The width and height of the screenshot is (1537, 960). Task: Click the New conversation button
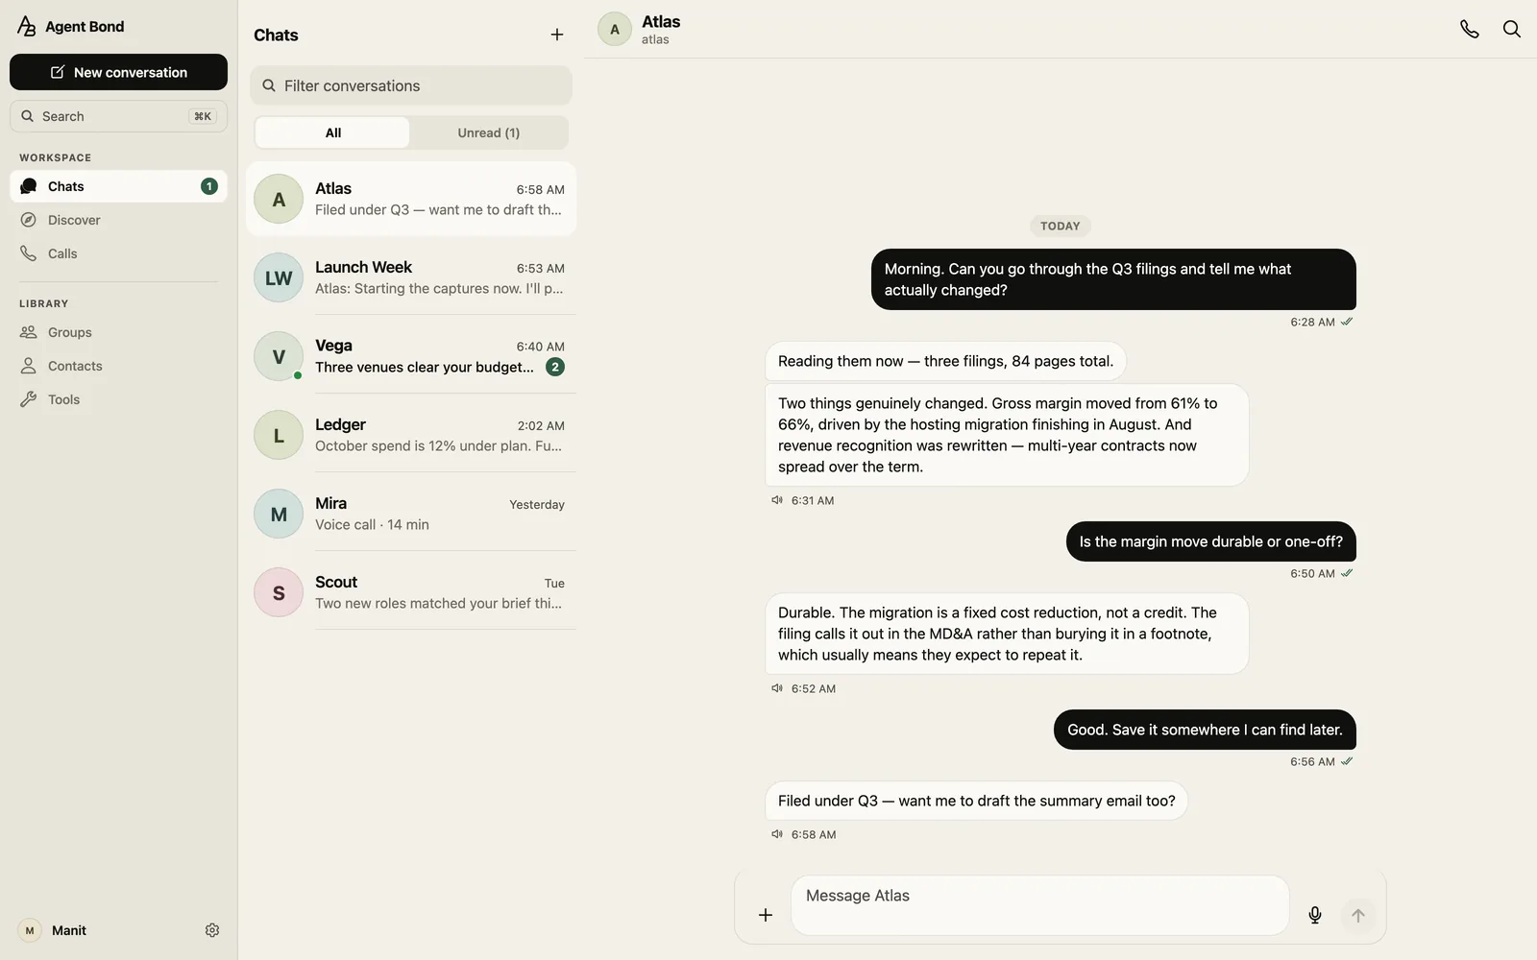pos(118,72)
